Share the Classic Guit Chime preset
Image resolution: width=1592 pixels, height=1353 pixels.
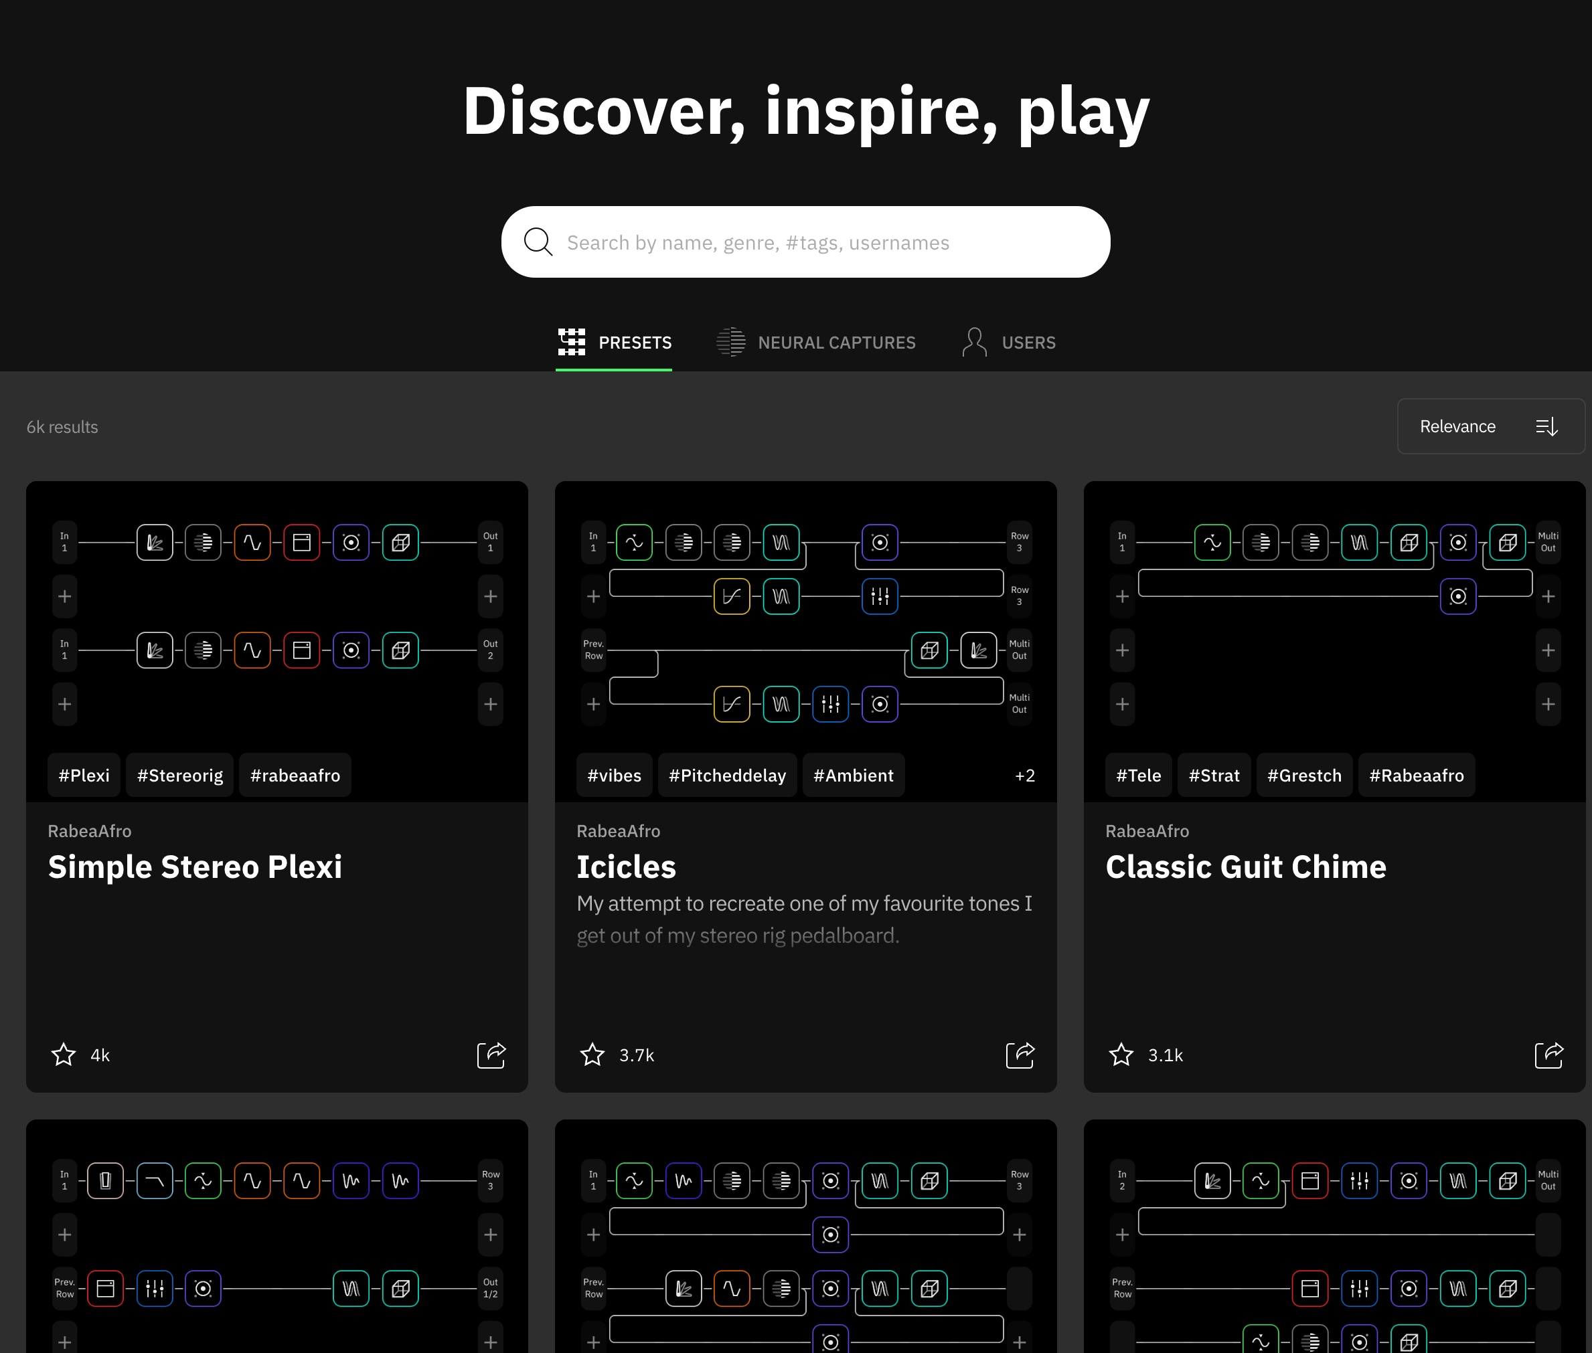coord(1548,1055)
